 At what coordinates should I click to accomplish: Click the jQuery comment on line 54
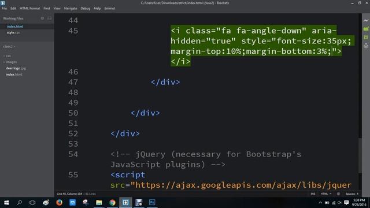[x=206, y=159]
